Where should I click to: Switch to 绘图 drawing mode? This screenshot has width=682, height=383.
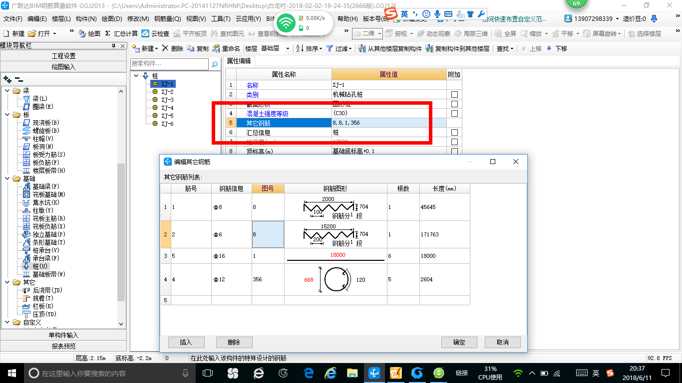[x=89, y=33]
